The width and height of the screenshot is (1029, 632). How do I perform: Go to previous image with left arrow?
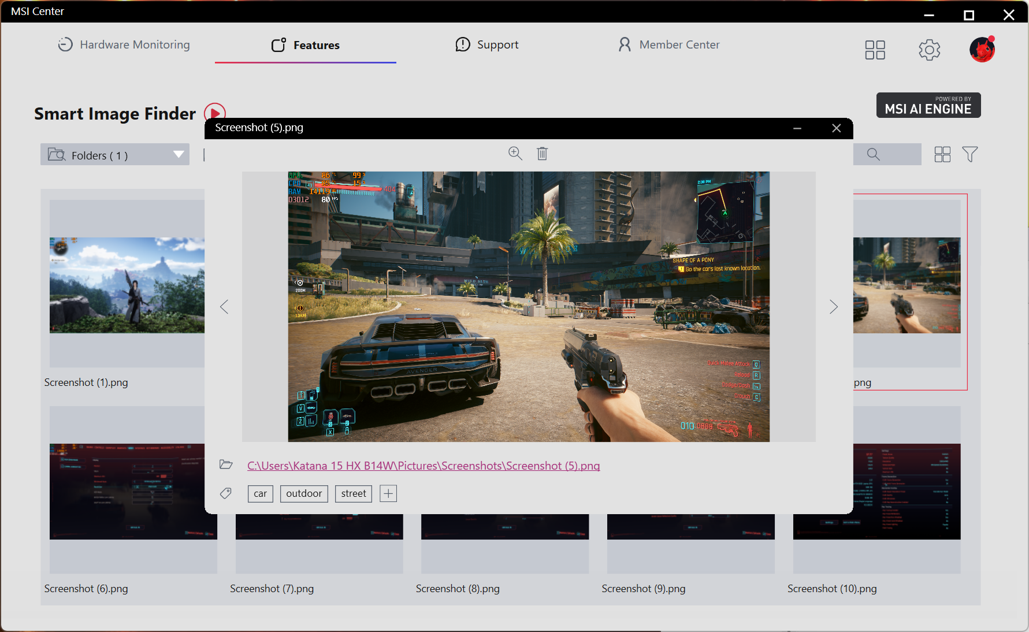click(225, 307)
